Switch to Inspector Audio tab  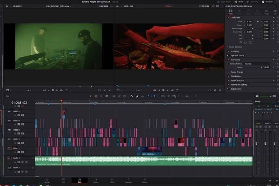pos(239,12)
